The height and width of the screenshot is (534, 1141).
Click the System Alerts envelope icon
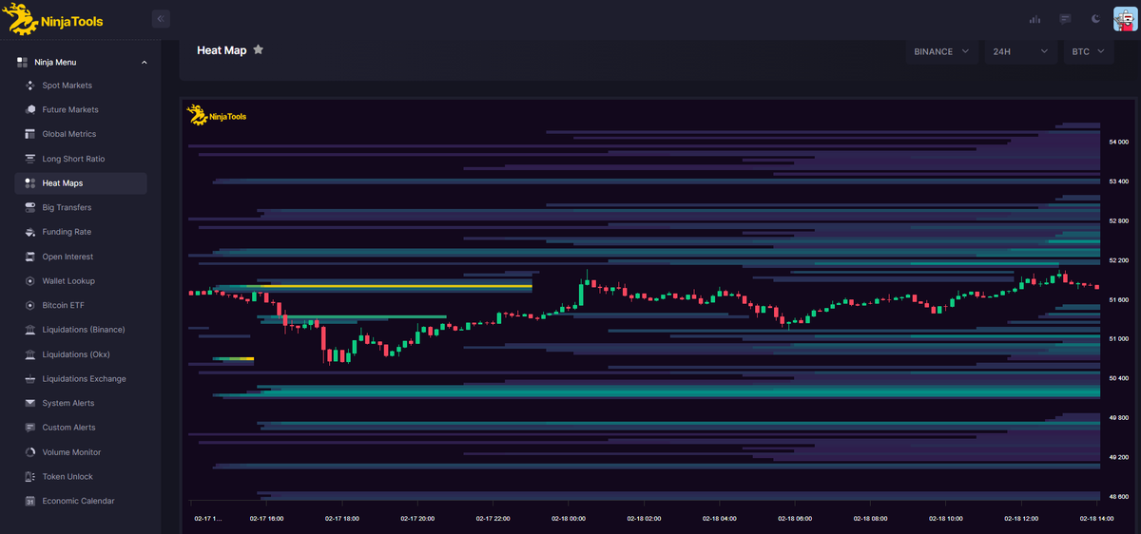pyautogui.click(x=30, y=403)
